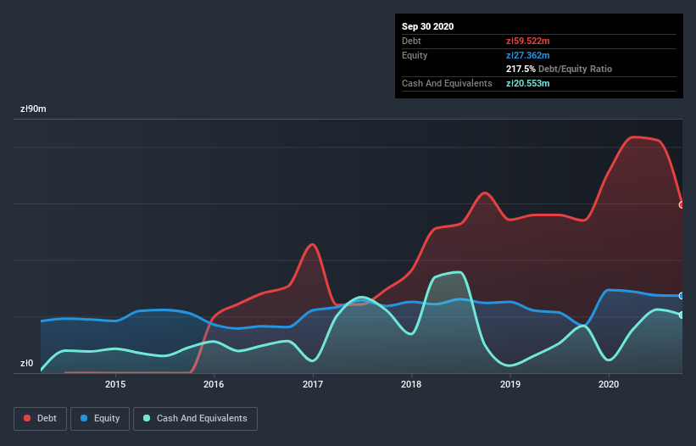Click the 217.5% Debt/Equity Ratio text
696x446 pixels.
[559, 69]
